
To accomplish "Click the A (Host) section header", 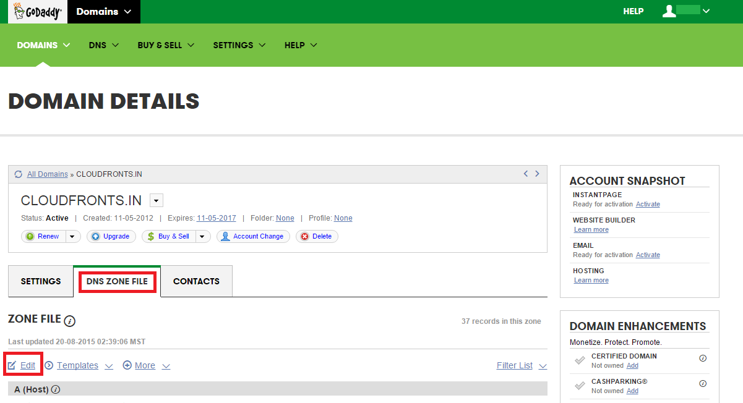I will click(x=278, y=389).
